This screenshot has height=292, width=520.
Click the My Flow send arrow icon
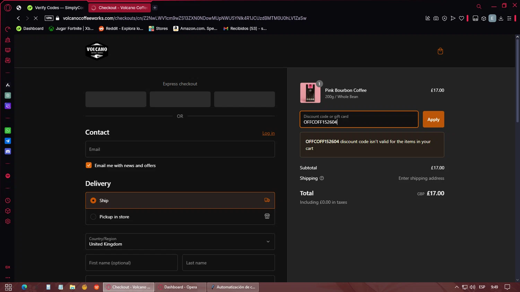453,18
